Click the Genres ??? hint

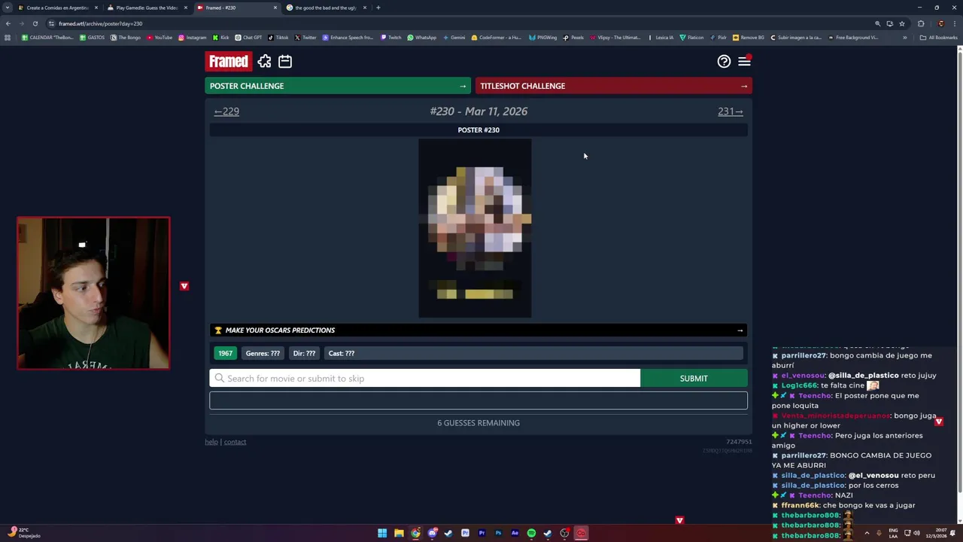pyautogui.click(x=263, y=353)
